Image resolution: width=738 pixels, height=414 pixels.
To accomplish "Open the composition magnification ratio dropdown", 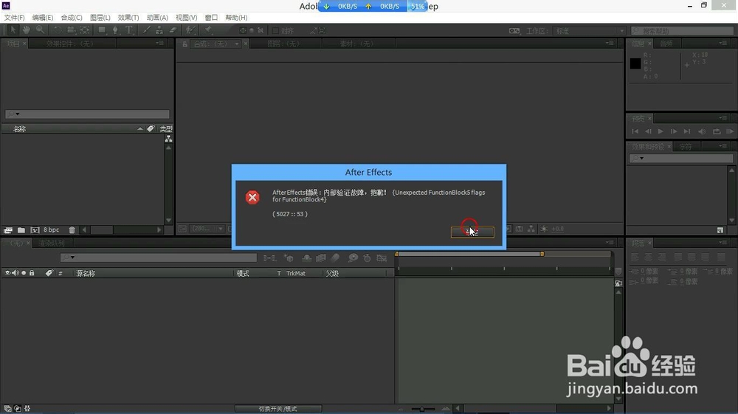I will pyautogui.click(x=207, y=229).
